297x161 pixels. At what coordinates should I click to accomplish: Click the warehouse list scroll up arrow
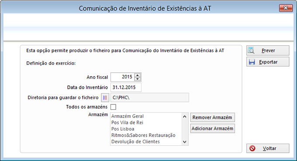pyautogui.click(x=185, y=117)
